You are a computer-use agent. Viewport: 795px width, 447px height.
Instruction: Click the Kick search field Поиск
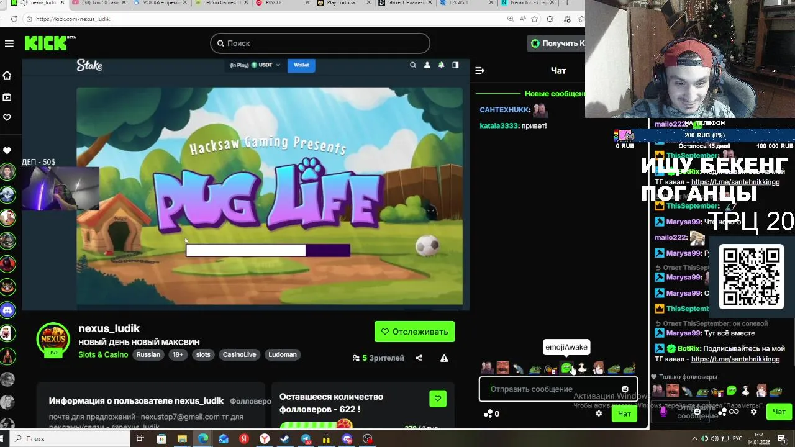click(320, 43)
